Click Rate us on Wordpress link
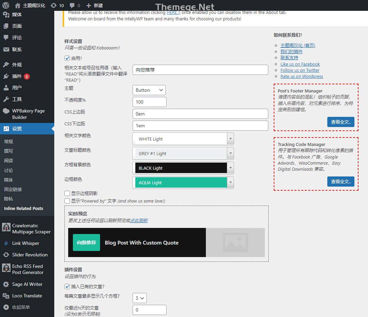This screenshot has height=317, width=368. (x=302, y=76)
